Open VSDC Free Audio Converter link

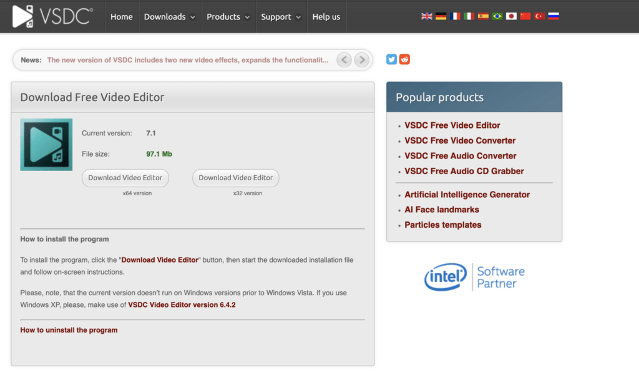click(460, 156)
